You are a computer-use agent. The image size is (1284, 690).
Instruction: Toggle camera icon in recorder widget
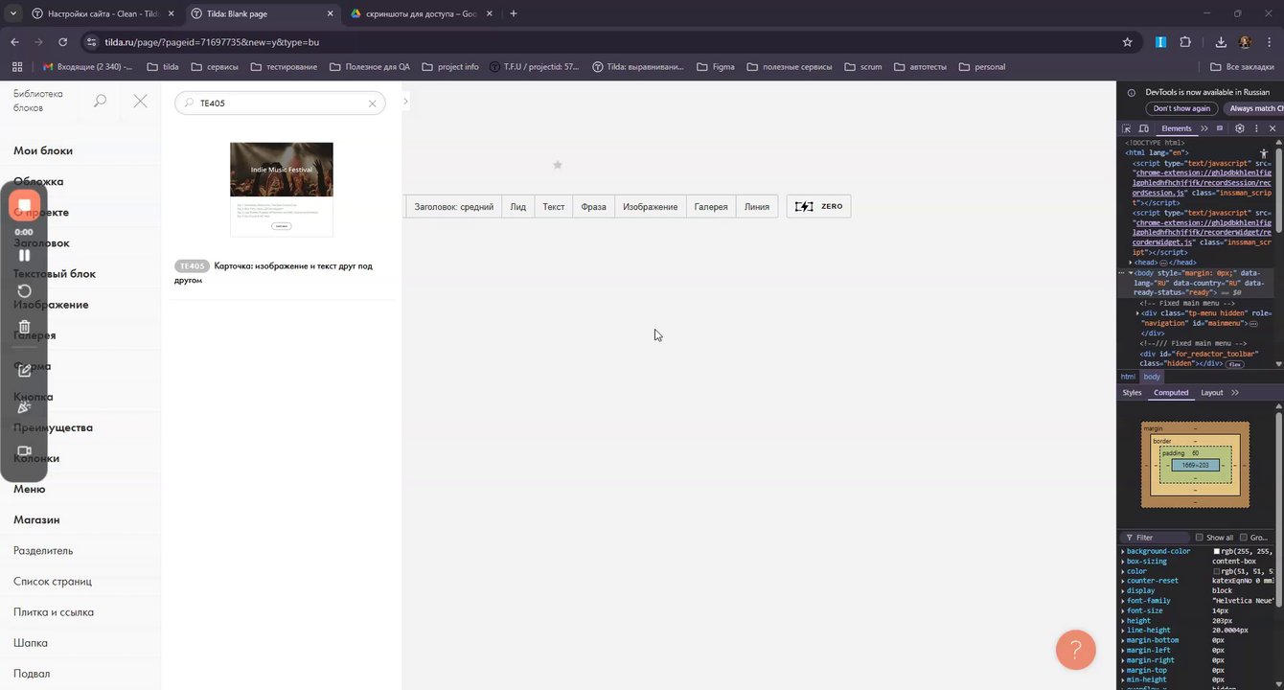coord(24,451)
